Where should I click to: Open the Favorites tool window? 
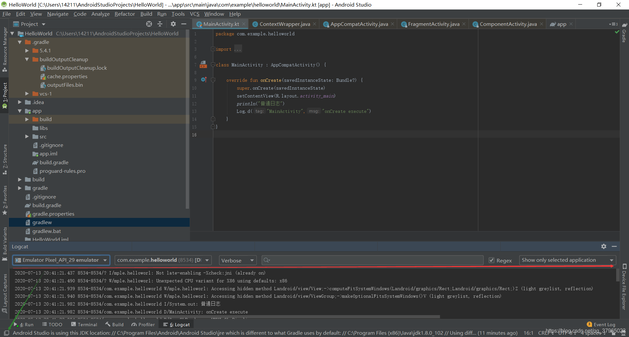click(x=5, y=200)
